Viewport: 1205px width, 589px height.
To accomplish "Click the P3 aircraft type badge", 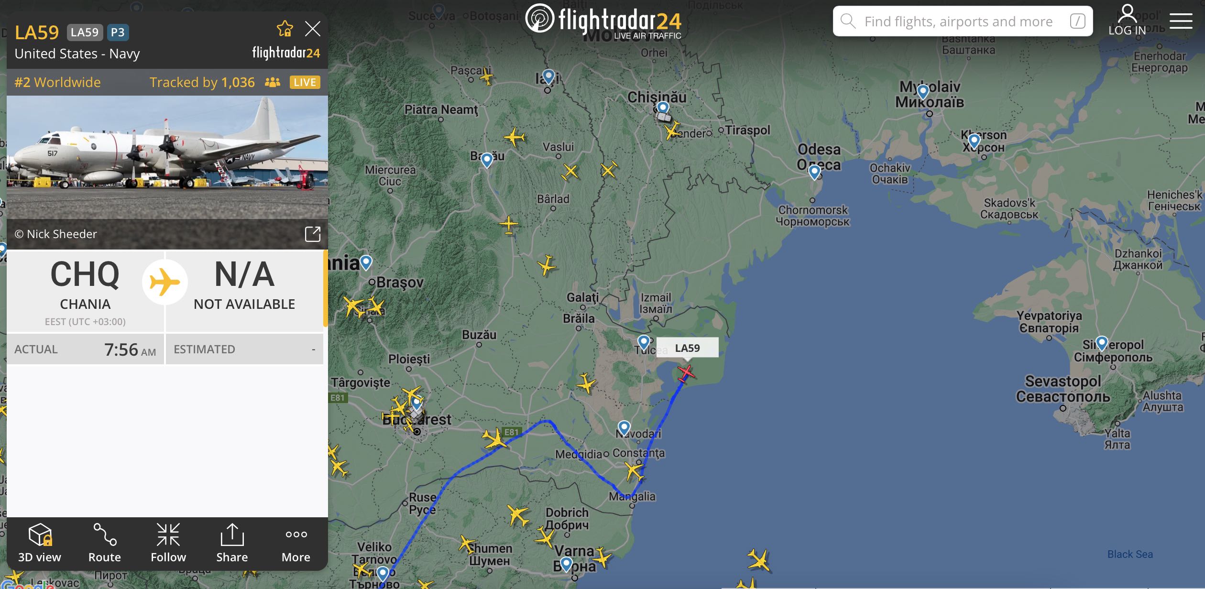I will click(x=118, y=32).
